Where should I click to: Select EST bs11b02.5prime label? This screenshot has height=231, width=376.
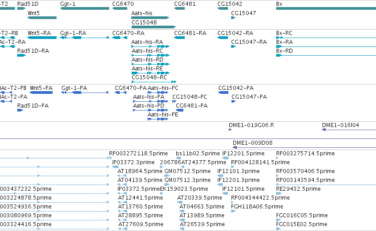coord(198,154)
